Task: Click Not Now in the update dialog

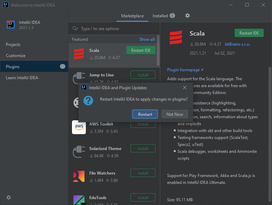Action: pyautogui.click(x=175, y=114)
